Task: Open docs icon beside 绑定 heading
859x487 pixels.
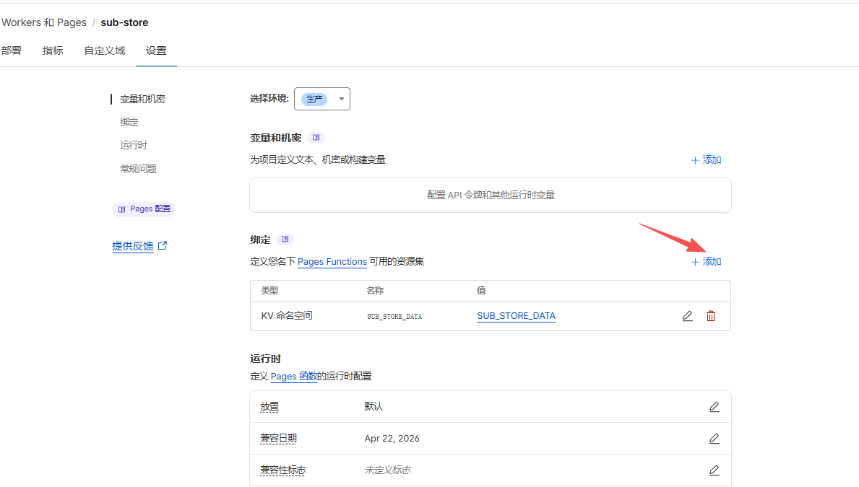Action: click(x=285, y=239)
